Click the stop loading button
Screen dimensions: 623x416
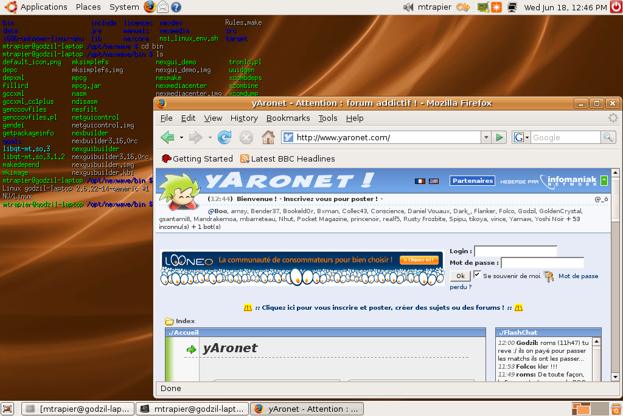(246, 138)
